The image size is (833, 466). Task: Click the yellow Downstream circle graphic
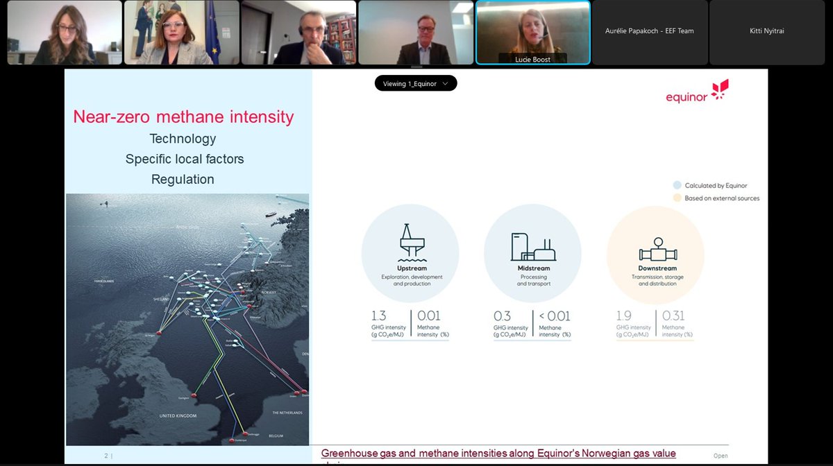655,253
